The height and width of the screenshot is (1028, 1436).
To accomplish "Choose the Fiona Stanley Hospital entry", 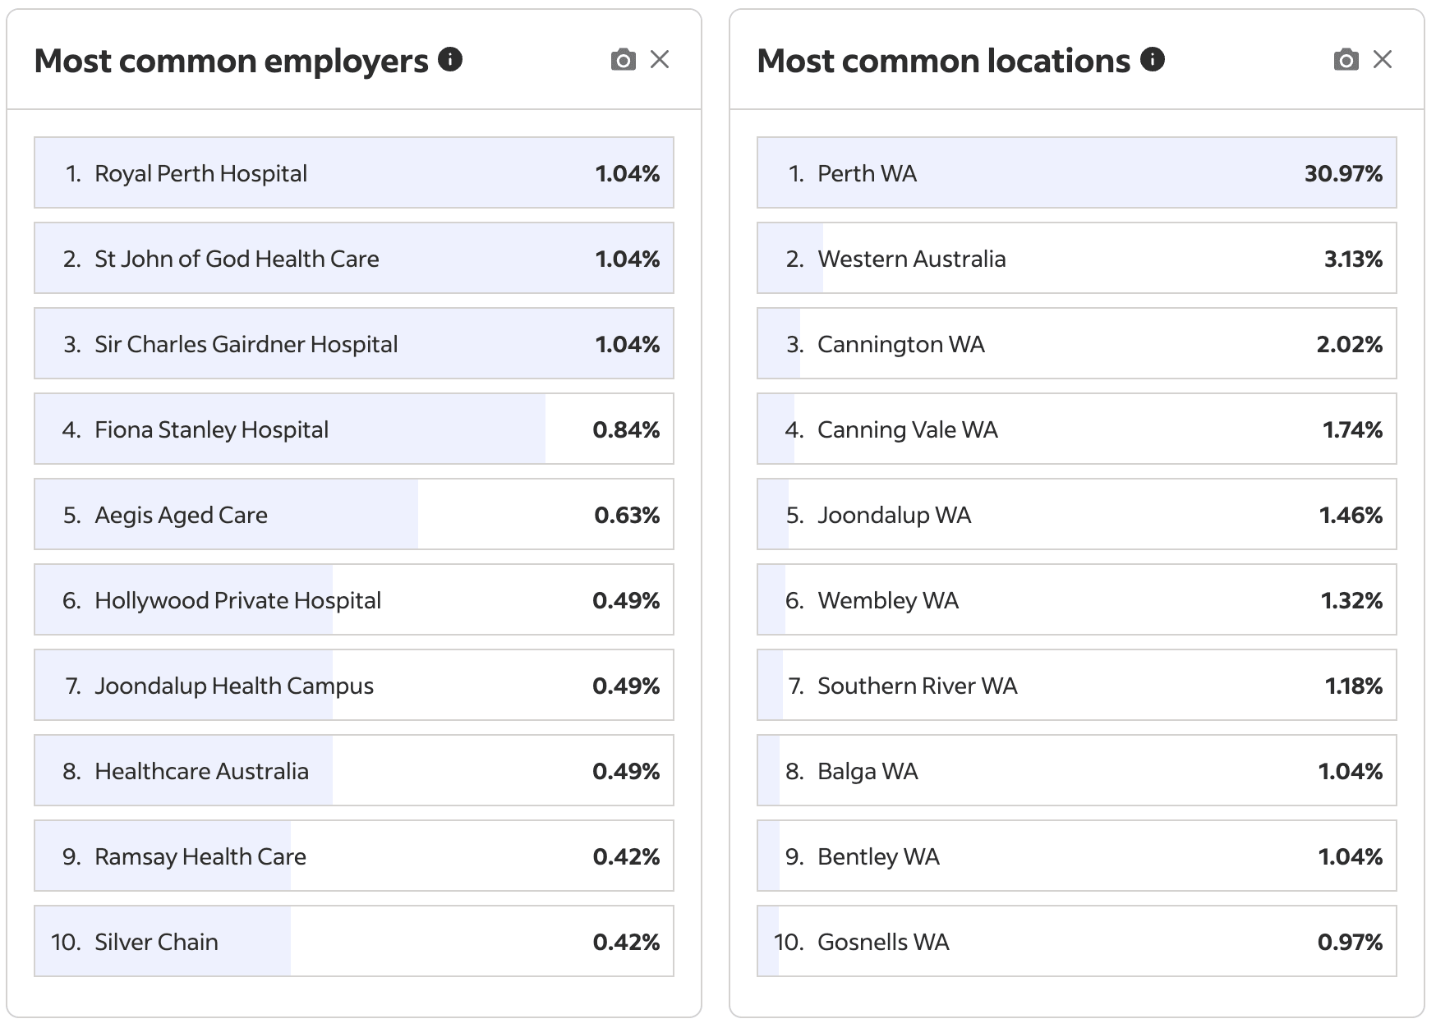I will click(x=353, y=429).
